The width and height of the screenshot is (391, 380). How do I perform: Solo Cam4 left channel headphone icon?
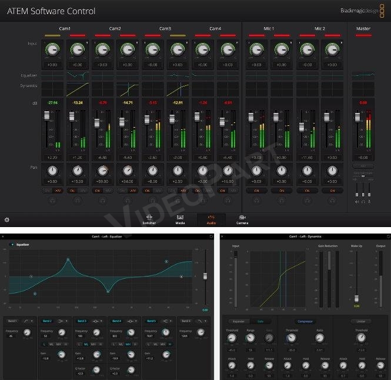pyautogui.click(x=203, y=201)
